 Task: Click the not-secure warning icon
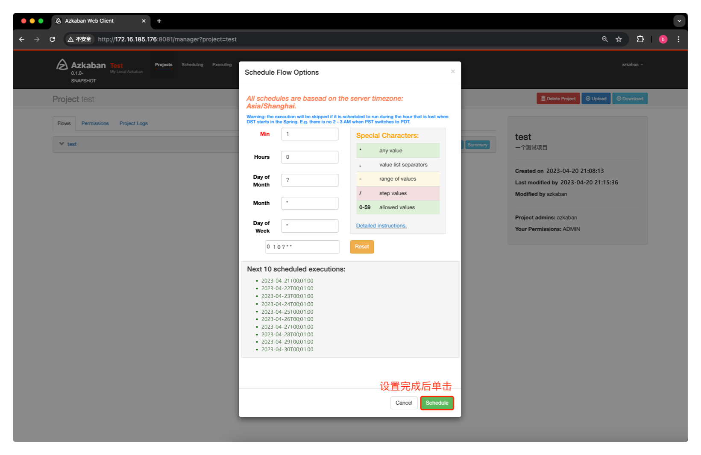[71, 39]
